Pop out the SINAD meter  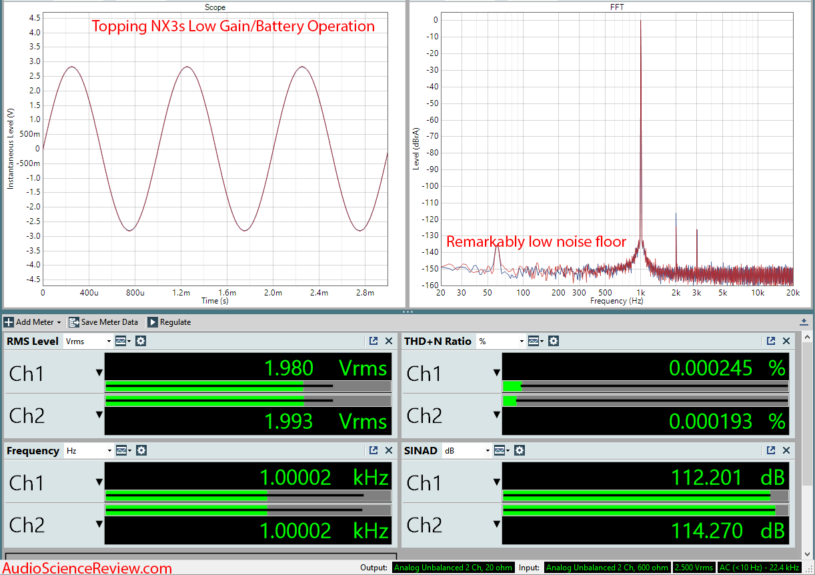point(771,450)
